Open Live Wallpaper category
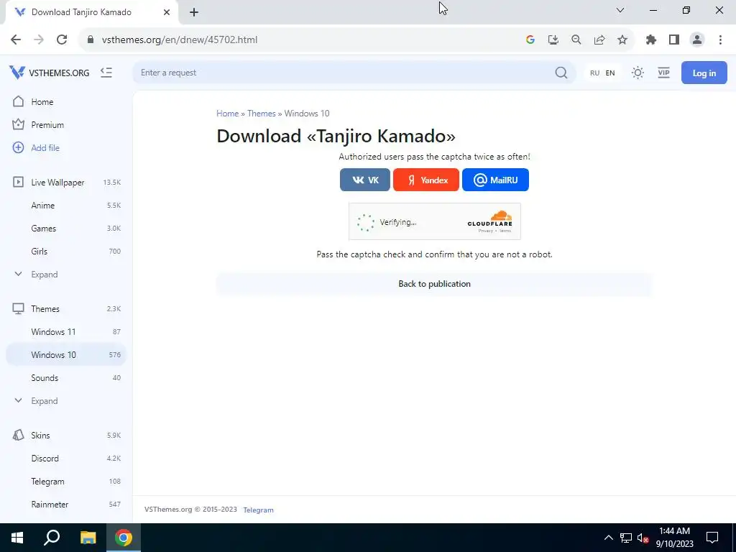 coord(66,182)
